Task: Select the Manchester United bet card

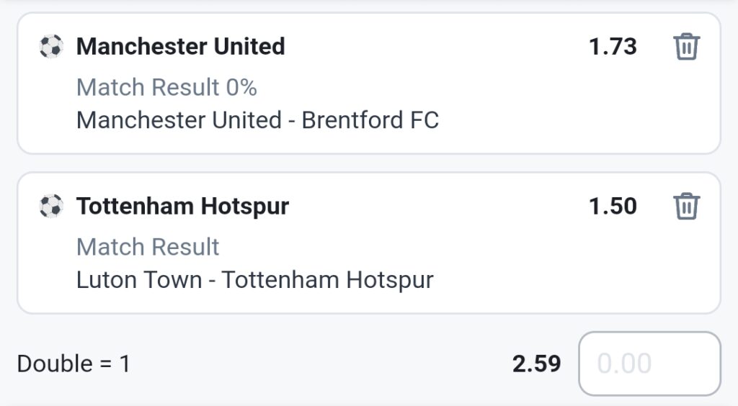Action: point(369,84)
